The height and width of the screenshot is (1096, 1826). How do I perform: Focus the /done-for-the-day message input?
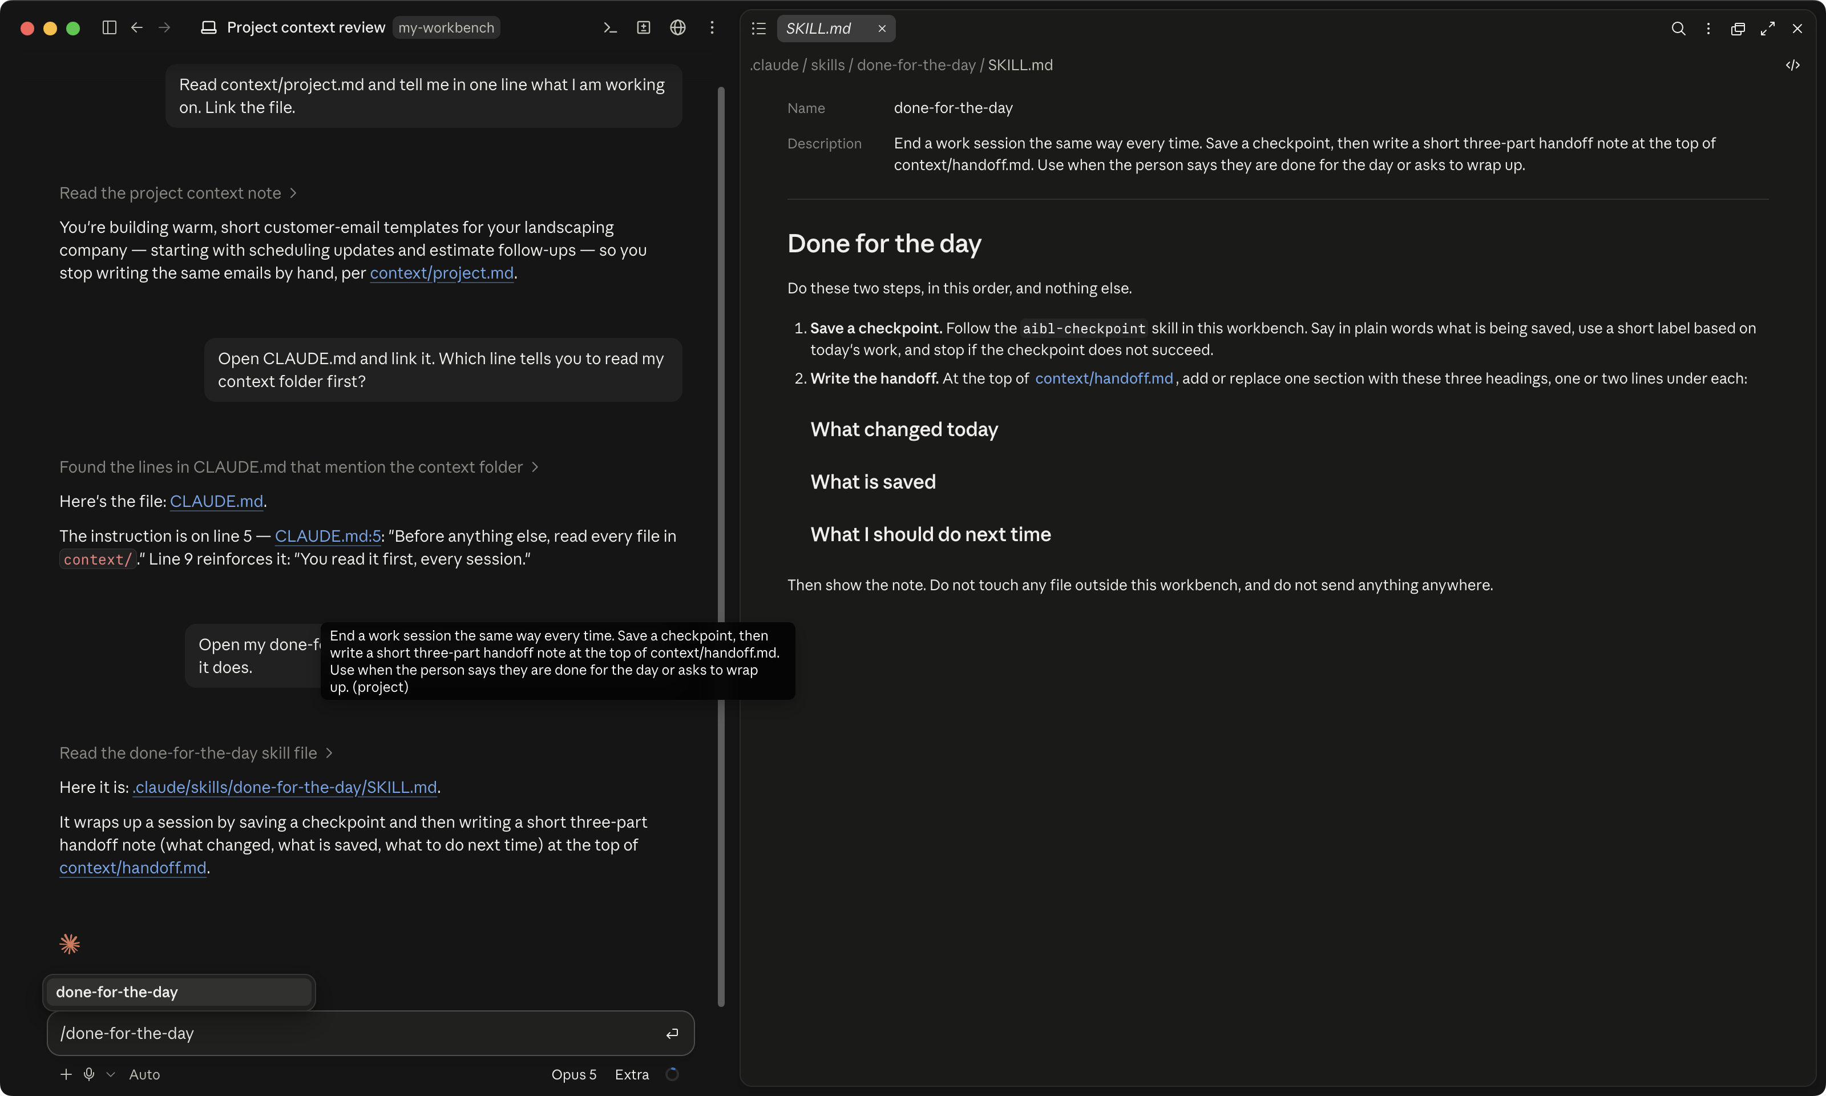pos(370,1033)
